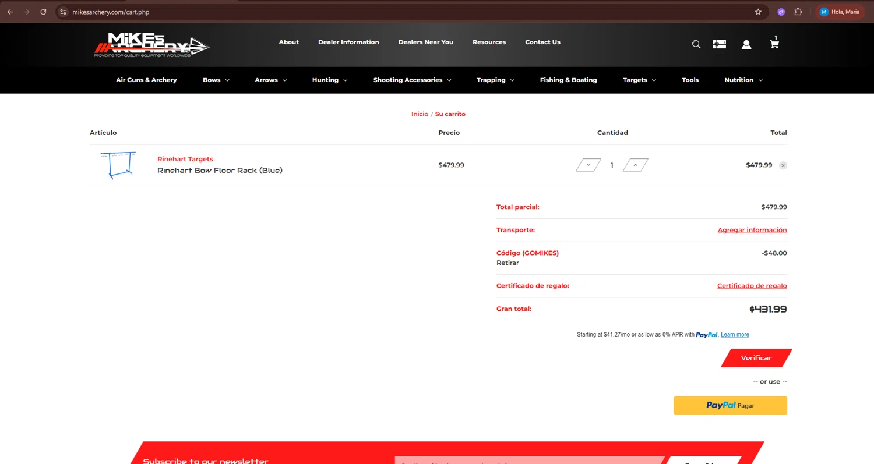Screen dimensions: 874x464
Task: Click the Total parcial $479.99 value
Action: pos(774,207)
